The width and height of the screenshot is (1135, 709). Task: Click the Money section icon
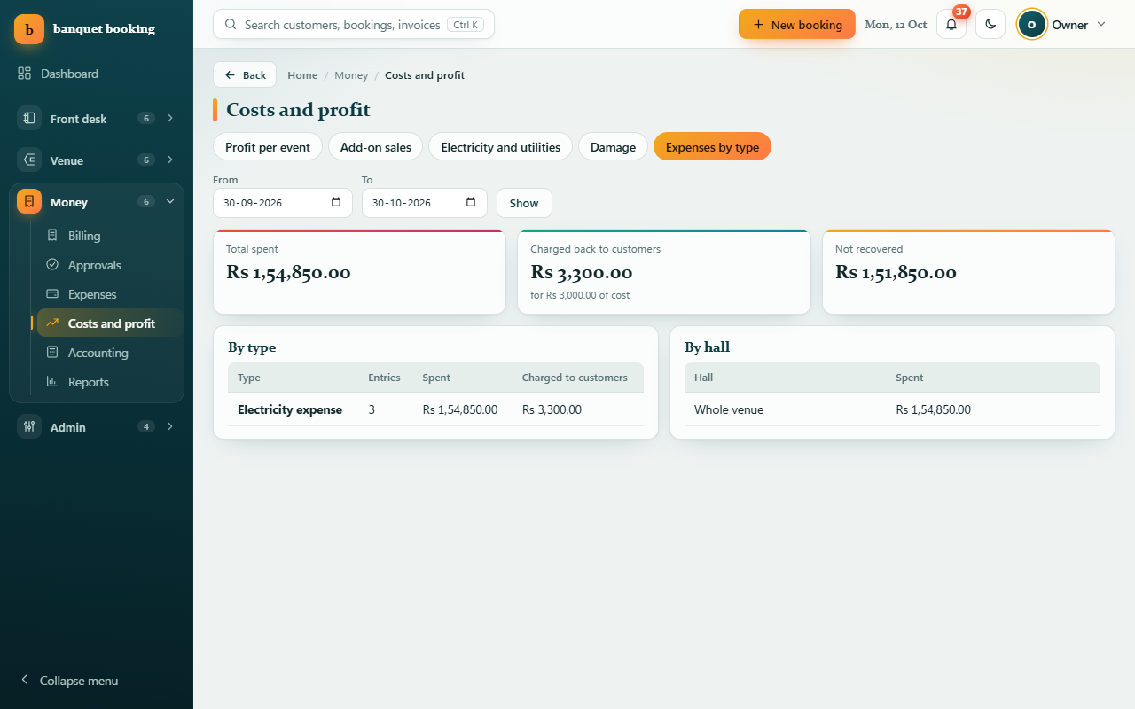[x=29, y=201]
